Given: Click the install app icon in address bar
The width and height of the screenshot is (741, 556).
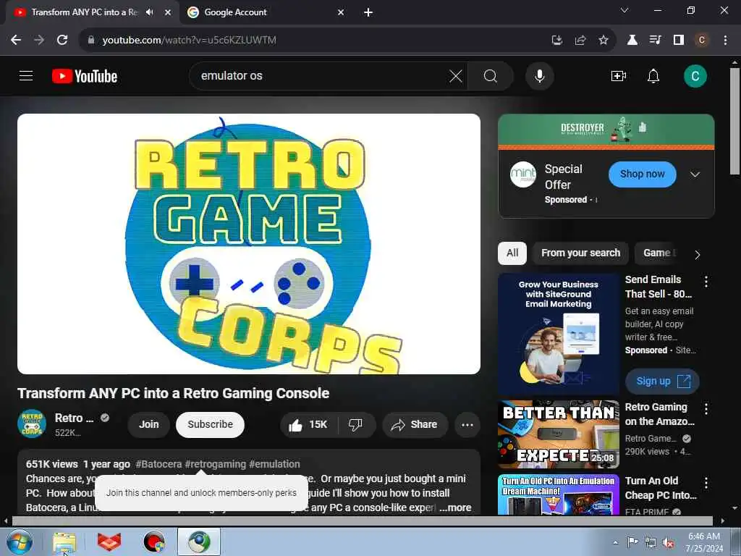Looking at the screenshot, I should click(x=557, y=41).
